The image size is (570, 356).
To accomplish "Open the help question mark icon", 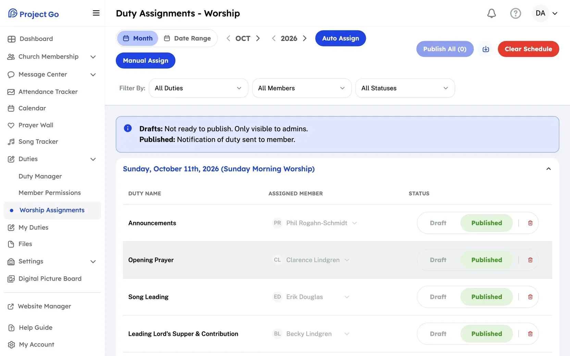I will pyautogui.click(x=516, y=13).
